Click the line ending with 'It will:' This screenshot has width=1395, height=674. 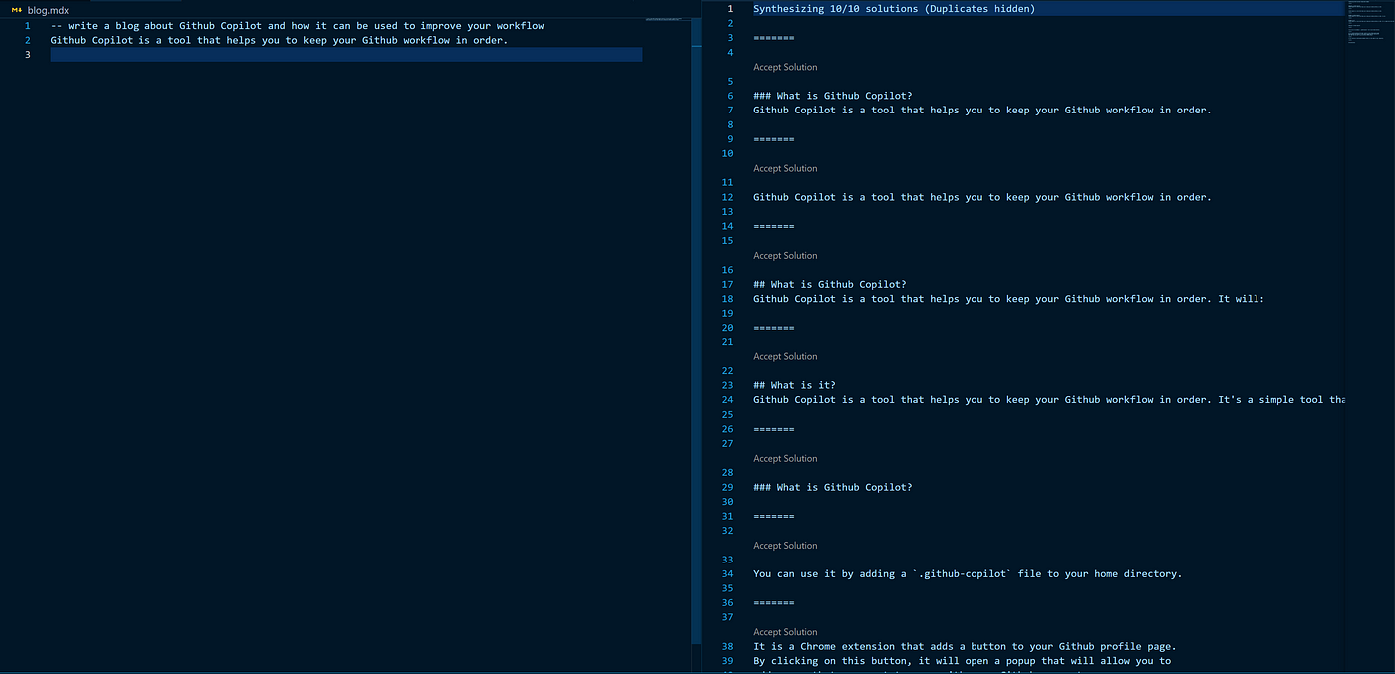pyautogui.click(x=1008, y=299)
